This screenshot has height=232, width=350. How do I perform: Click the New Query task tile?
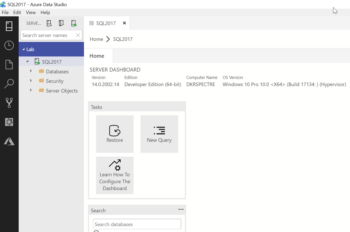159,134
